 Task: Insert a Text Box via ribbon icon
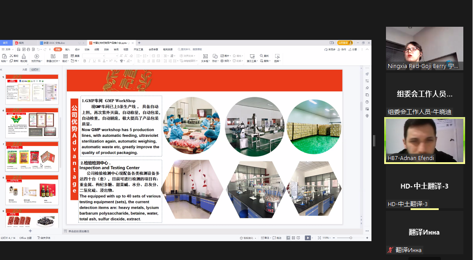(205, 56)
